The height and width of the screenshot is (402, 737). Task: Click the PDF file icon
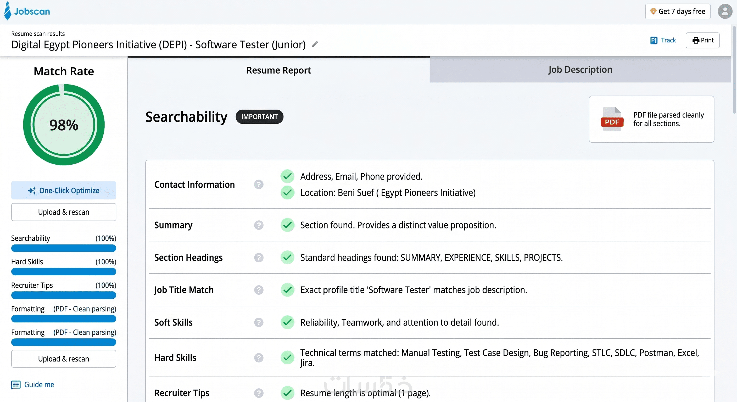point(612,119)
